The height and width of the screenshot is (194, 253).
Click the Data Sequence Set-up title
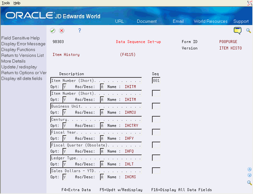pos(139,42)
